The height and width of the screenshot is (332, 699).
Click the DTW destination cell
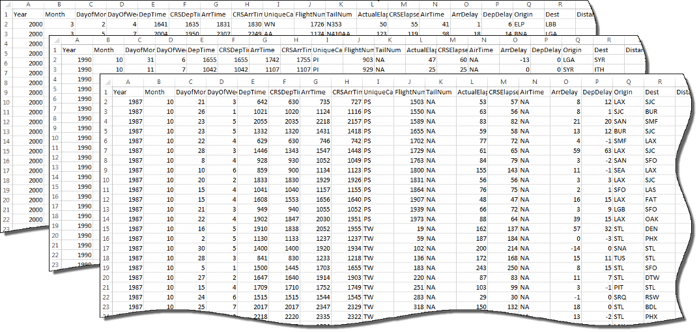pos(659,277)
